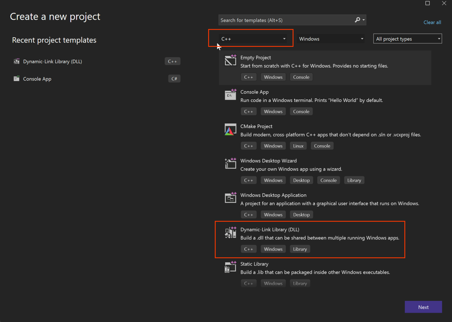Maximize the Create a new project window
This screenshot has width=452, height=322.
tap(427, 3)
